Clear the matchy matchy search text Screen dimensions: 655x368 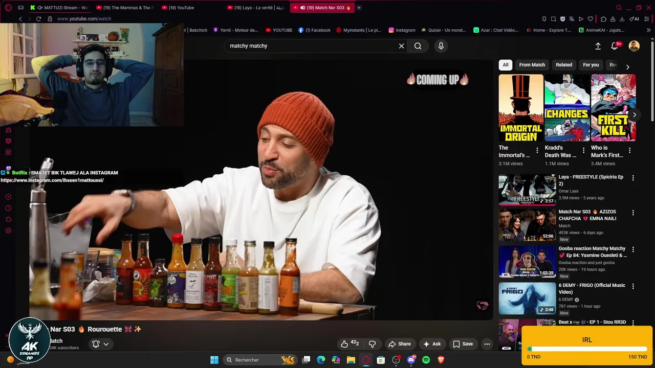[x=401, y=46]
